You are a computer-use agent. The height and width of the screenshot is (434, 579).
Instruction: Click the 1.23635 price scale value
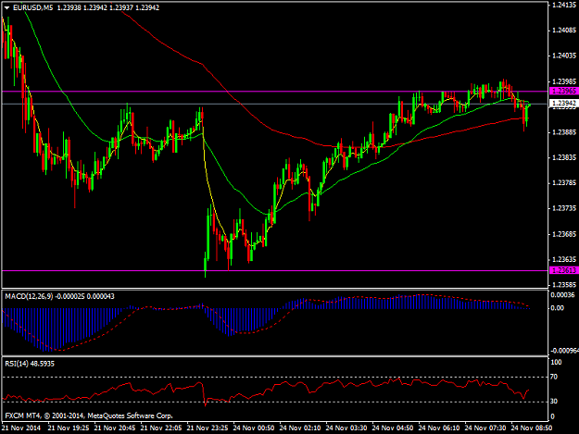pos(564,260)
